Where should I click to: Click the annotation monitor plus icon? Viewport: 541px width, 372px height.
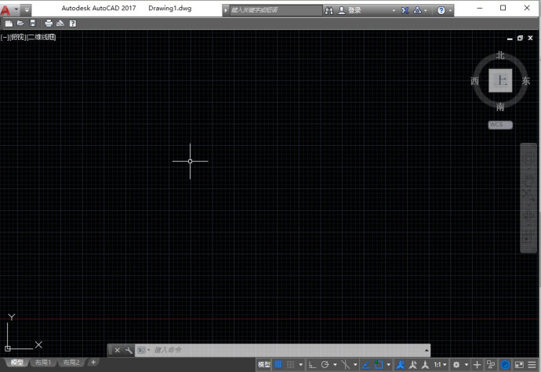(x=477, y=364)
